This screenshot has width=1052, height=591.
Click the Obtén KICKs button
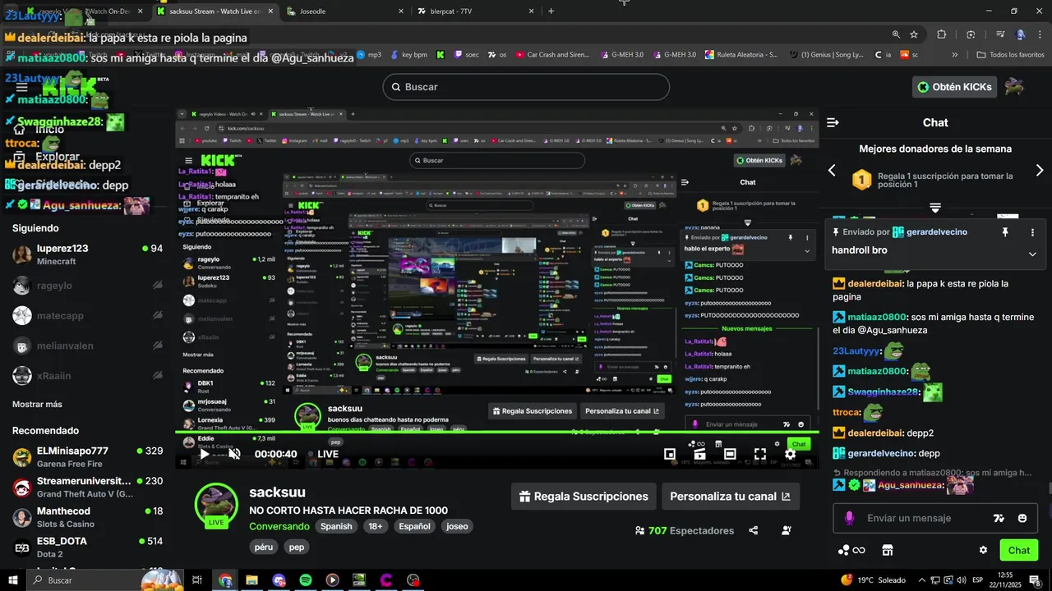click(954, 87)
